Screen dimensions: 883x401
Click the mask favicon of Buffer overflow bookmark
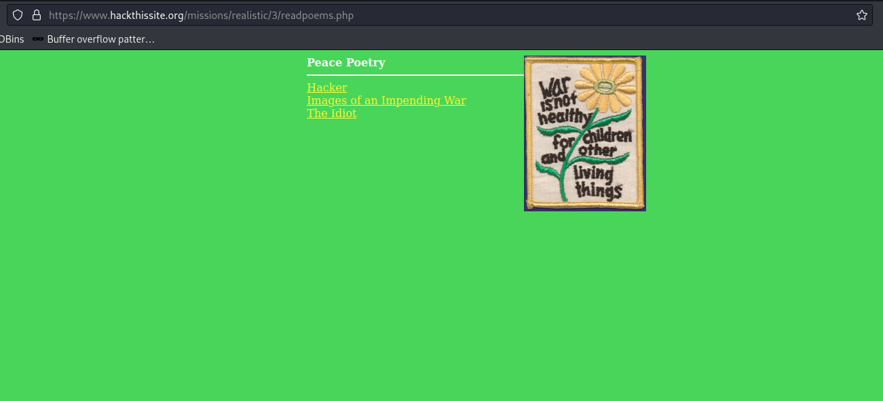tap(38, 39)
